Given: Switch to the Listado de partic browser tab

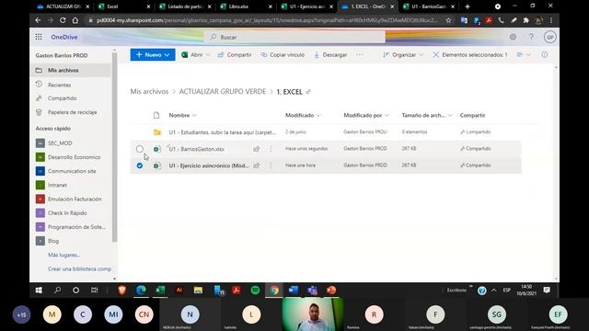Looking at the screenshot, I should 185,6.
